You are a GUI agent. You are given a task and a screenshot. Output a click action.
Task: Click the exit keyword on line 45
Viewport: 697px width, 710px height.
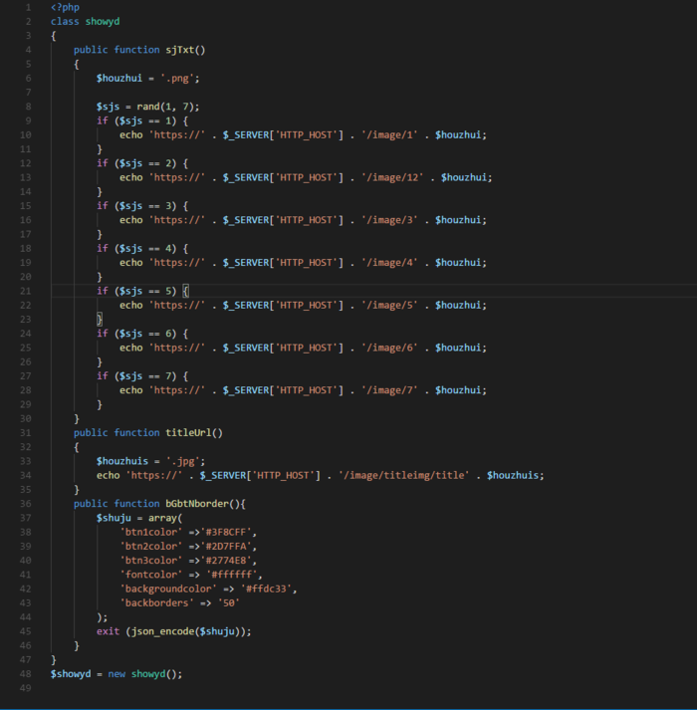pyautogui.click(x=108, y=631)
